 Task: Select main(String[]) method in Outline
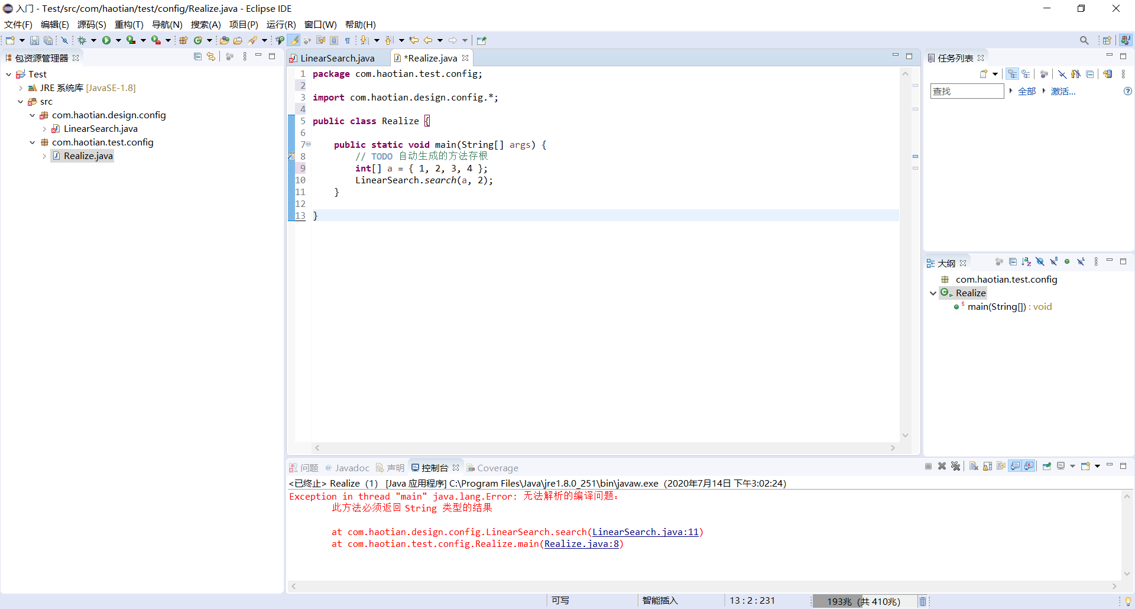[1010, 307]
